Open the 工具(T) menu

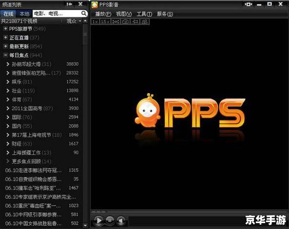click(x=144, y=14)
